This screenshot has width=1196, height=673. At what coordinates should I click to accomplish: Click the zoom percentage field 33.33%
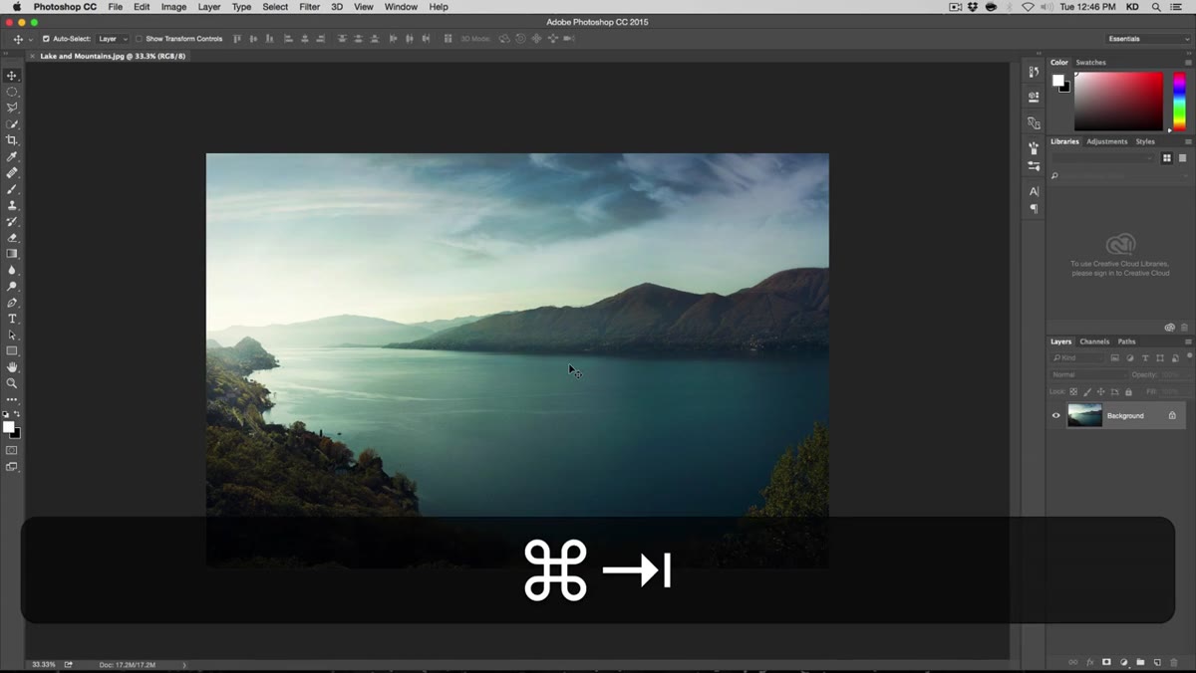[43, 664]
